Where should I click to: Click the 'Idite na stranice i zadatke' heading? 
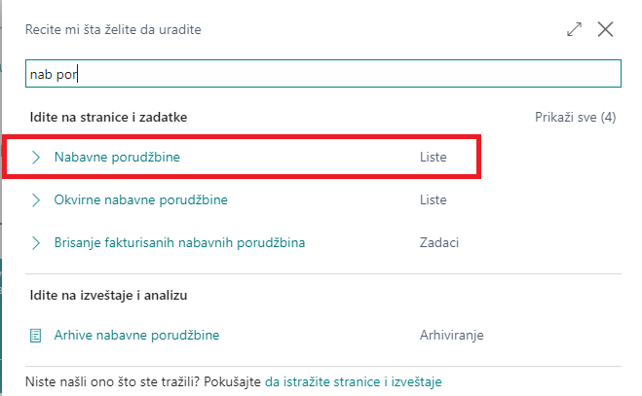108,117
